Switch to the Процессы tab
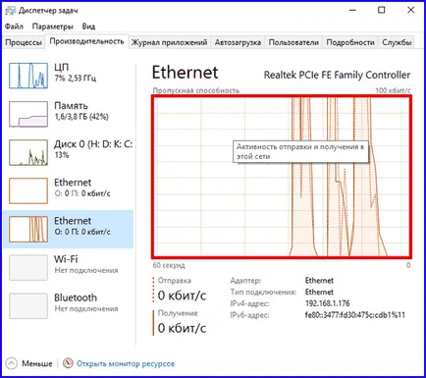The height and width of the screenshot is (378, 426). (24, 42)
